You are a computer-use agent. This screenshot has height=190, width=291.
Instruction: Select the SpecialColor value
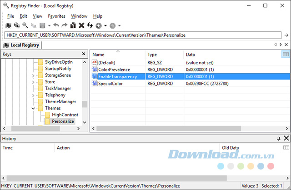[x=110, y=84]
